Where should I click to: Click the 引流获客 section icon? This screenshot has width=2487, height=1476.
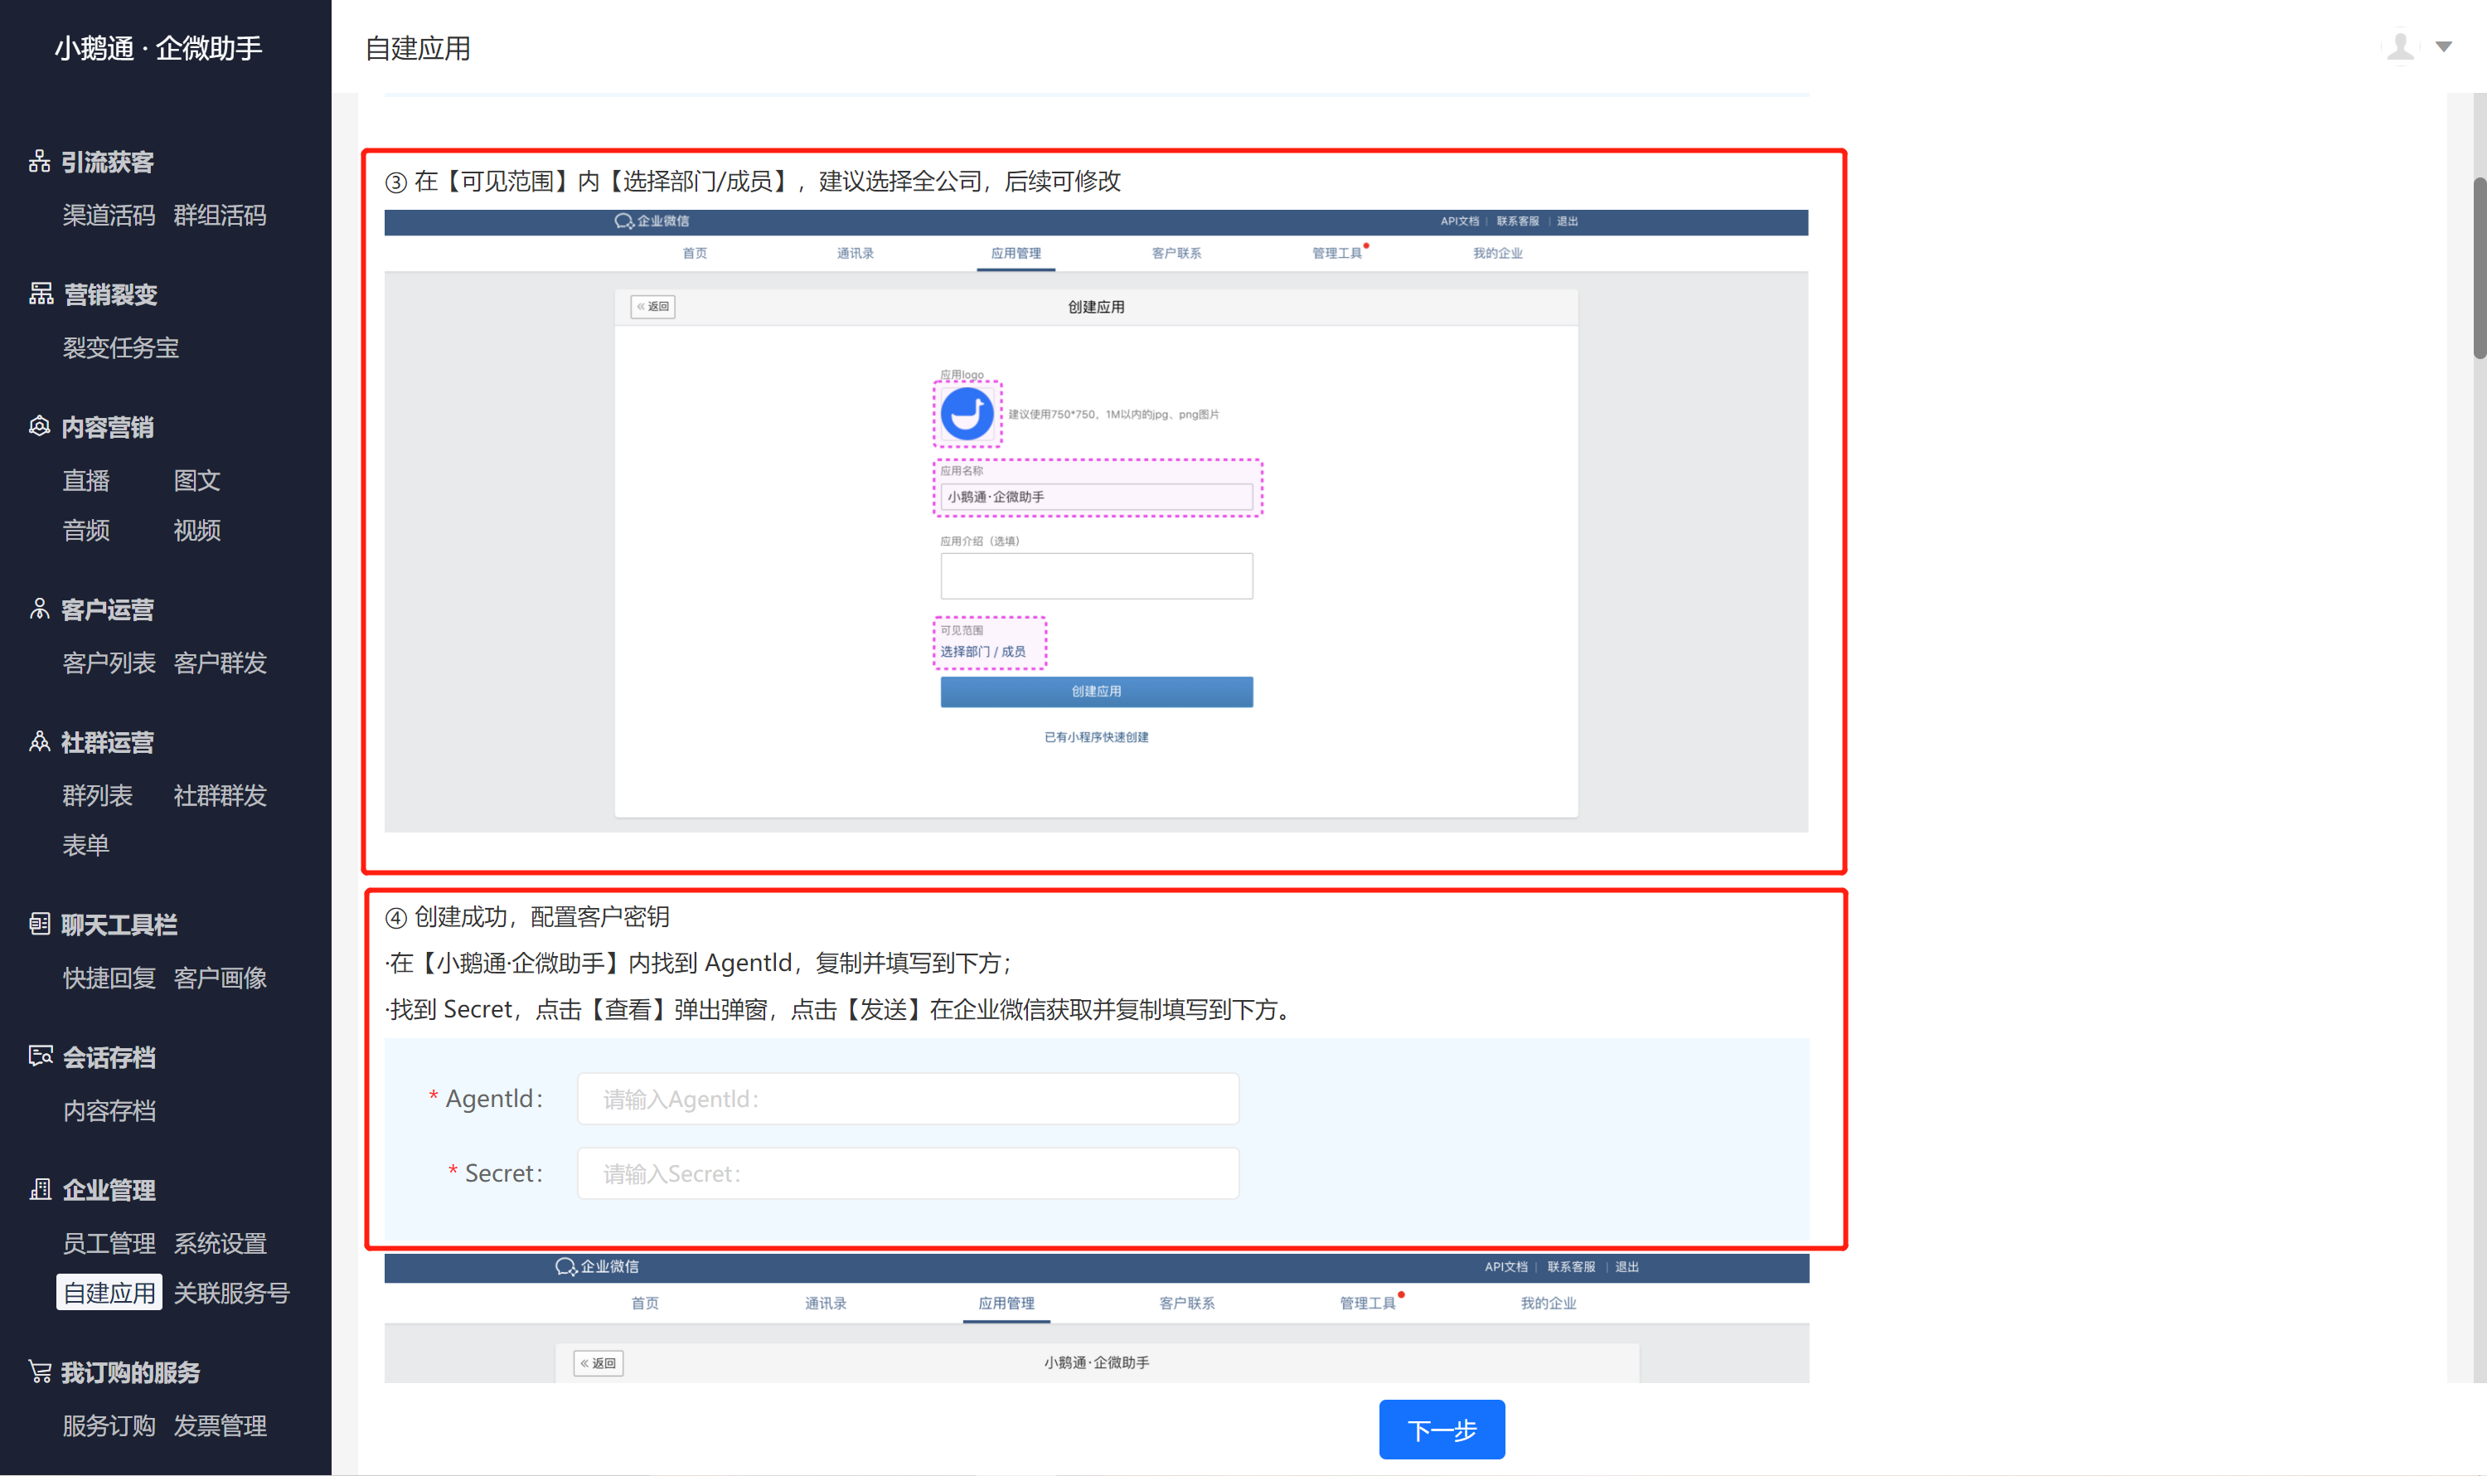(40, 161)
